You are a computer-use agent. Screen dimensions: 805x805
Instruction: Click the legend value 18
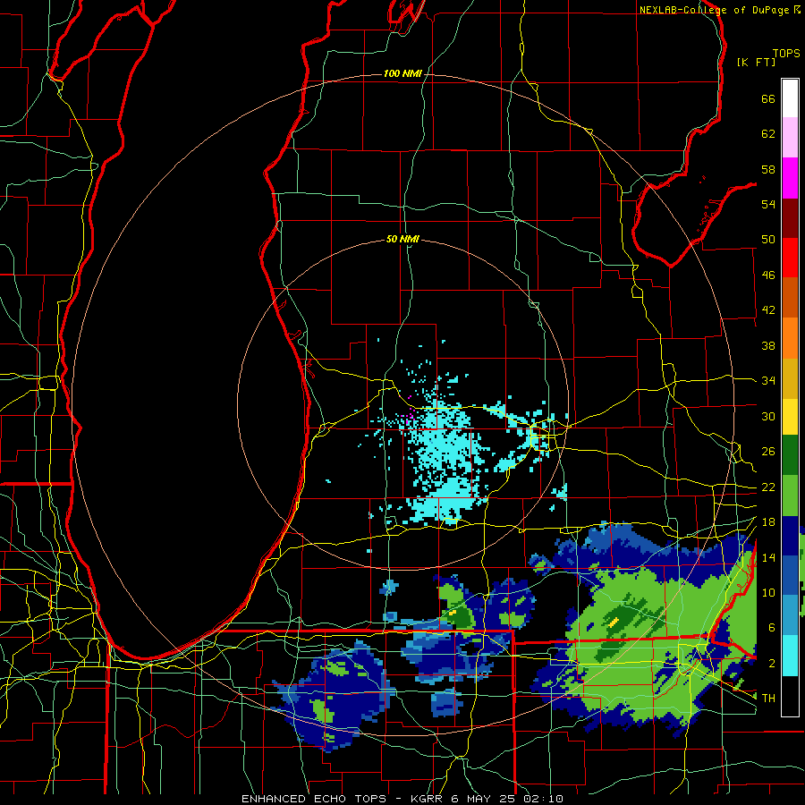pyautogui.click(x=768, y=522)
